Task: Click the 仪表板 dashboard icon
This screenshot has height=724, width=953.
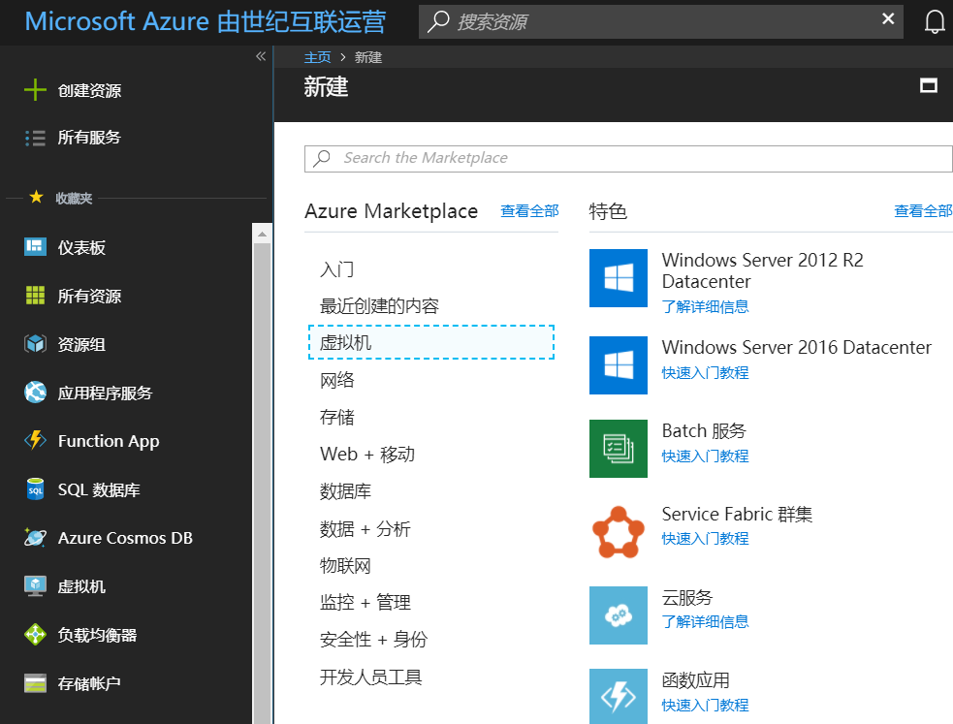Action: pyautogui.click(x=35, y=246)
